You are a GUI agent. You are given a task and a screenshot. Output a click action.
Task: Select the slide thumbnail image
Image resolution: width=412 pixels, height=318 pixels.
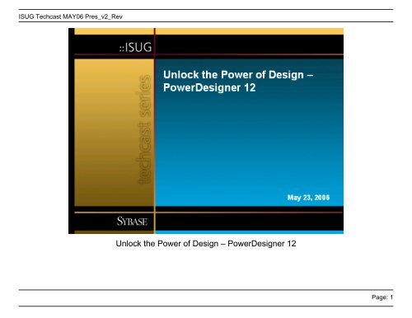[206, 131]
